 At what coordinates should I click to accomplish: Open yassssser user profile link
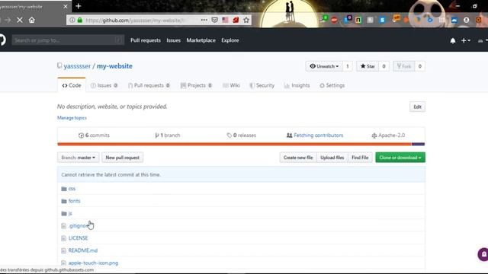pos(77,66)
